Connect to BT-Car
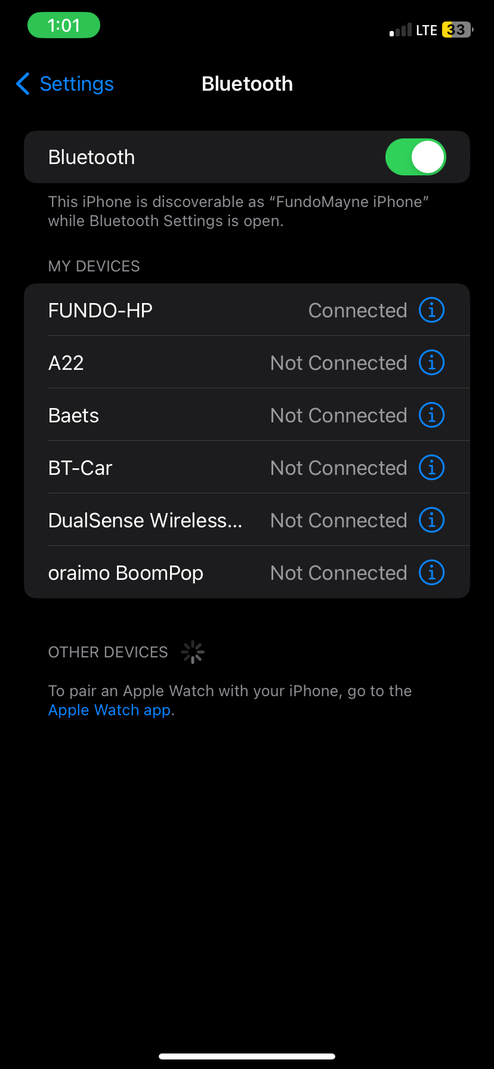Viewport: 494px width, 1069px height. 179,467
